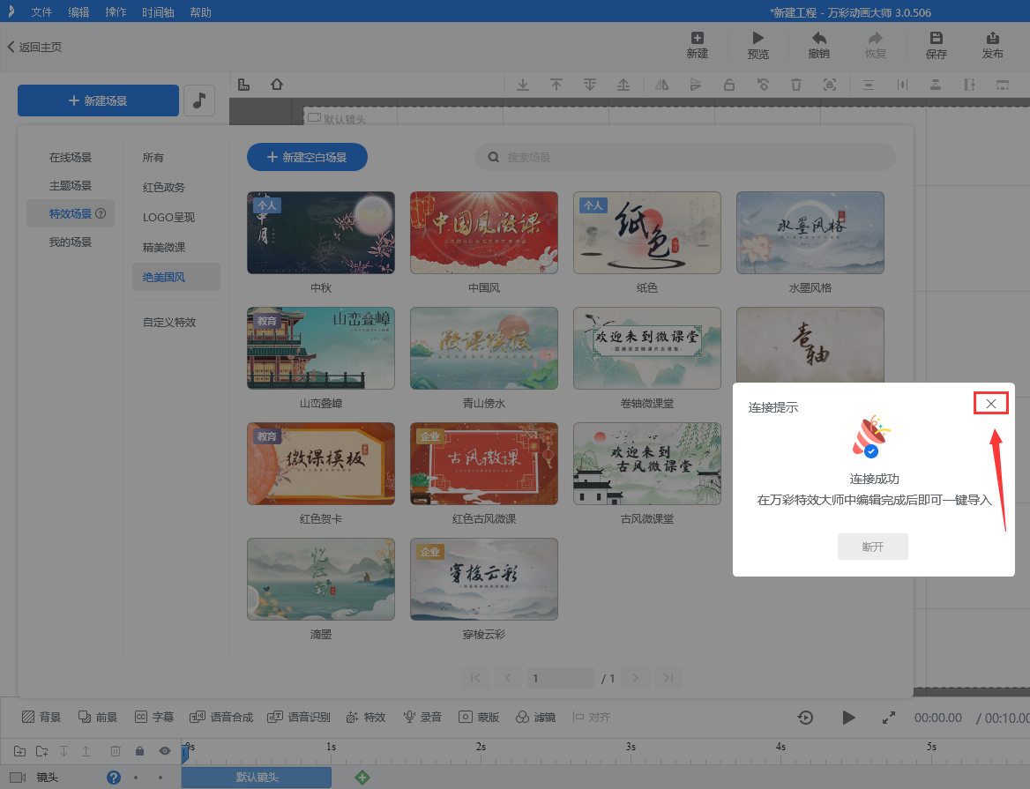Image resolution: width=1030 pixels, height=789 pixels.
Task: Click the replay history clock icon
Action: tap(805, 718)
